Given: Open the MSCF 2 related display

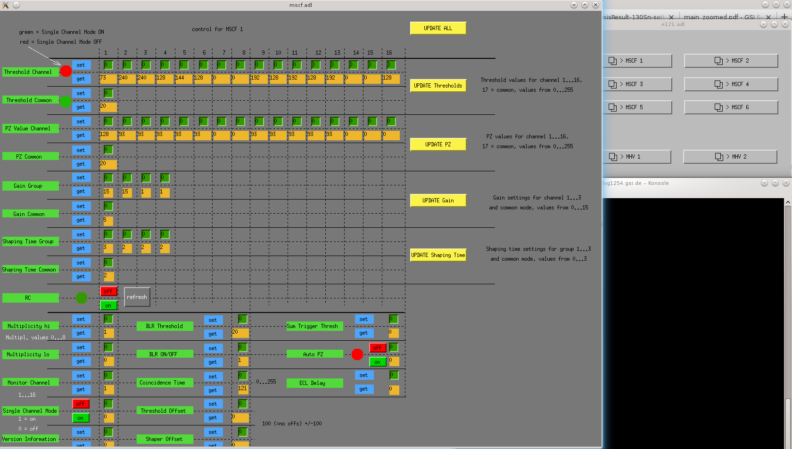Looking at the screenshot, I should (731, 61).
